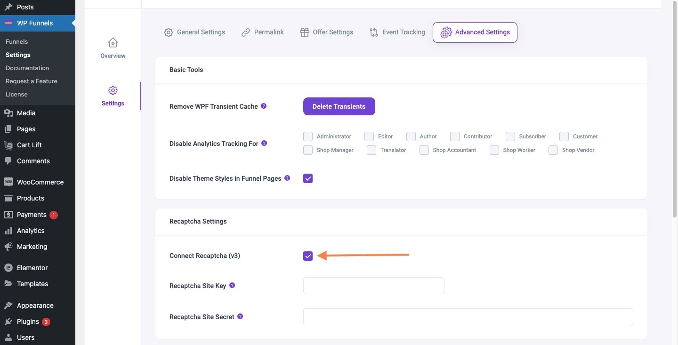Click the Recaptcha Site Secret input field
678x345 pixels.
click(x=468, y=317)
